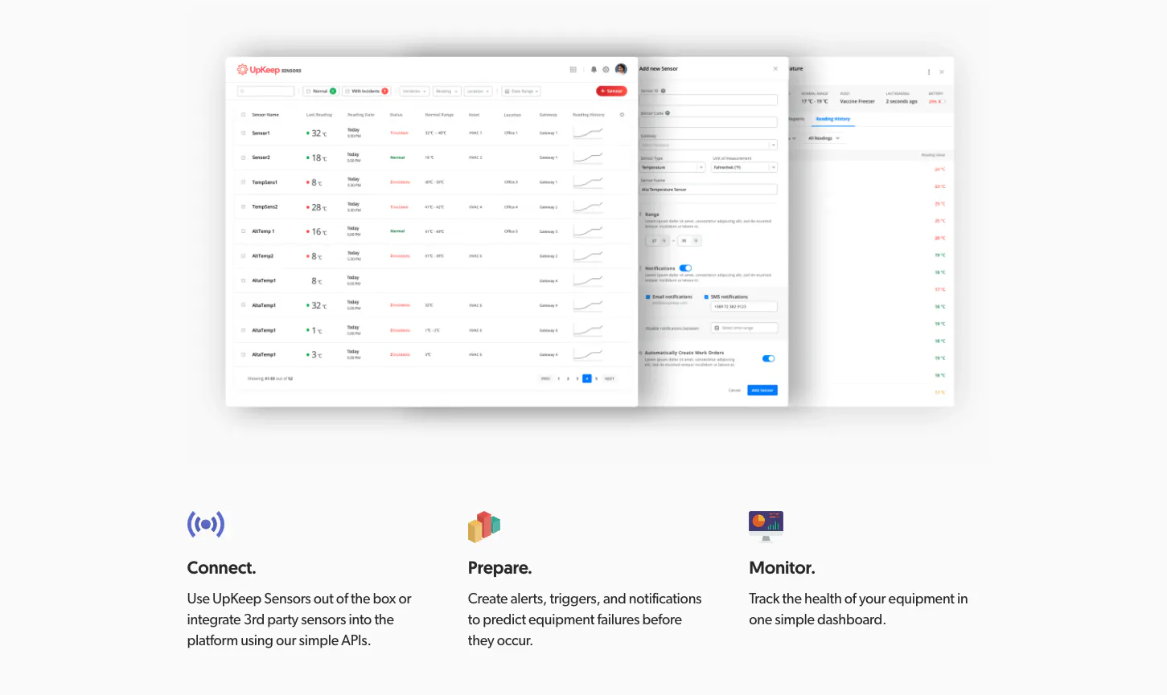Viewport: 1167px width, 695px height.
Task: Click the active page 4 button
Action: tap(587, 378)
